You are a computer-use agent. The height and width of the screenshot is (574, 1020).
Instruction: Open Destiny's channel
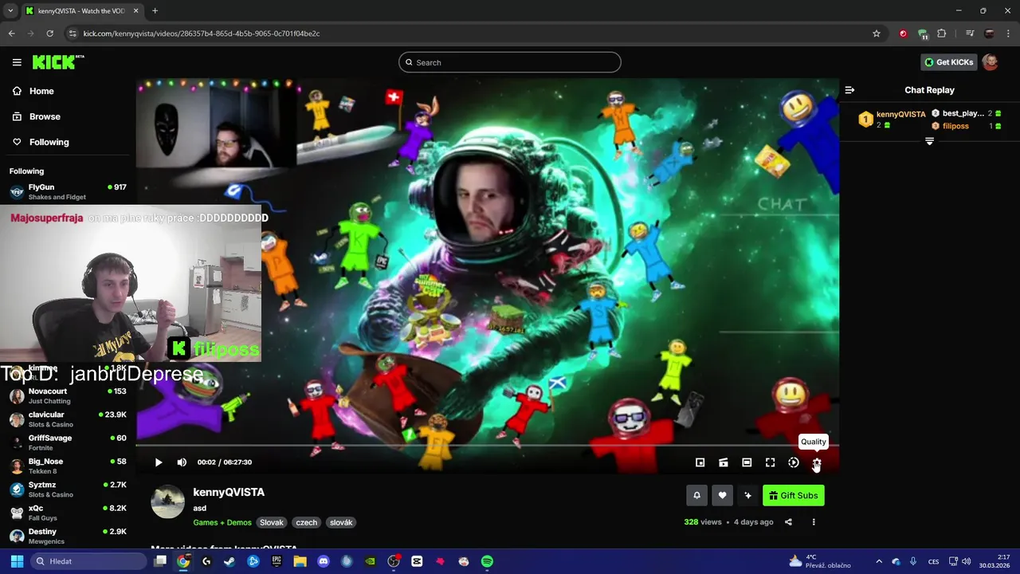[68, 536]
